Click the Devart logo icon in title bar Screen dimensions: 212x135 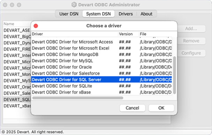(74, 5)
